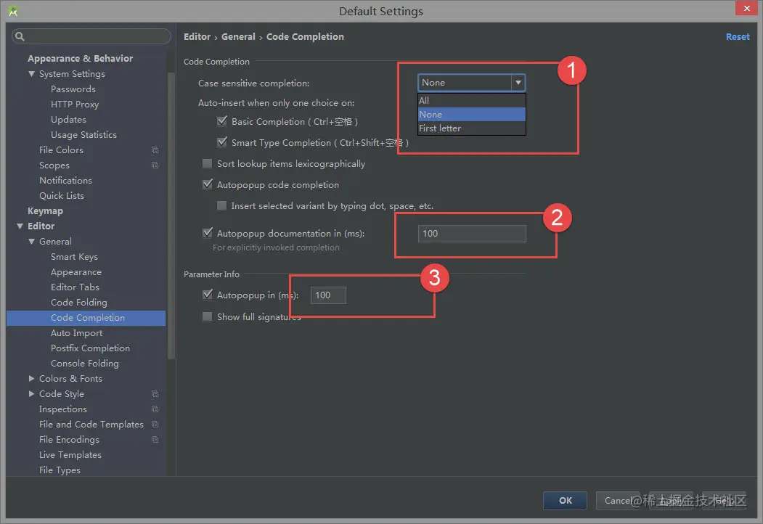The image size is (763, 524).
Task: Expand the Code Style node arrow
Action: [x=32, y=393]
